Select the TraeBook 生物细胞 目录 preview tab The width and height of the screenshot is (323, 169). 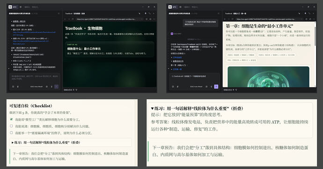coord(75,14)
